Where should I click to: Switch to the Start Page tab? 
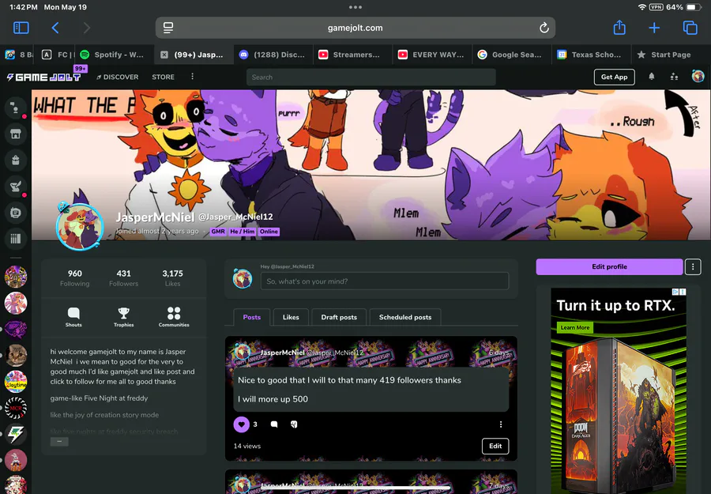(x=671, y=55)
